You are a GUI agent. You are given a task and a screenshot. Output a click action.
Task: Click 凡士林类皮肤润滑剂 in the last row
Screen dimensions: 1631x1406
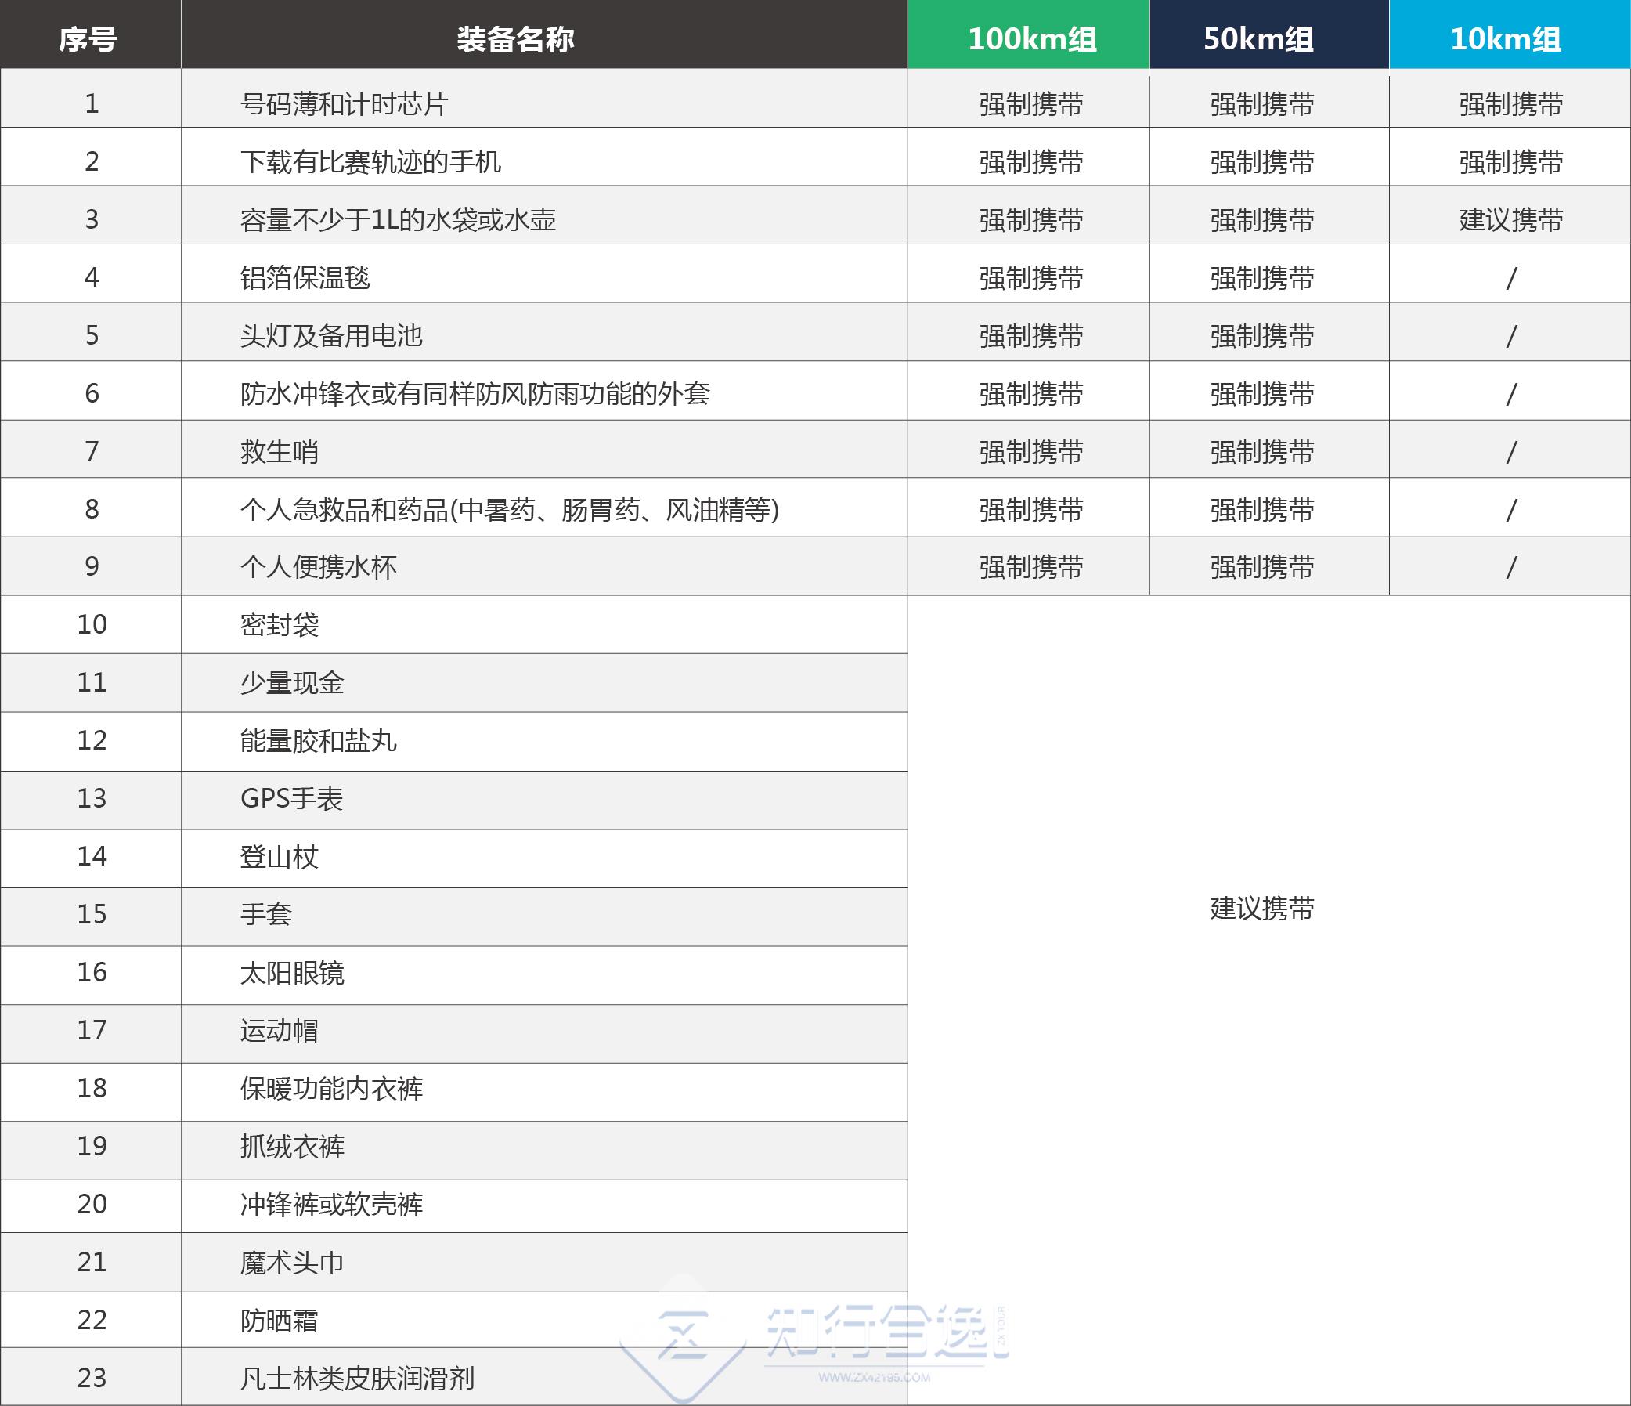357,1379
